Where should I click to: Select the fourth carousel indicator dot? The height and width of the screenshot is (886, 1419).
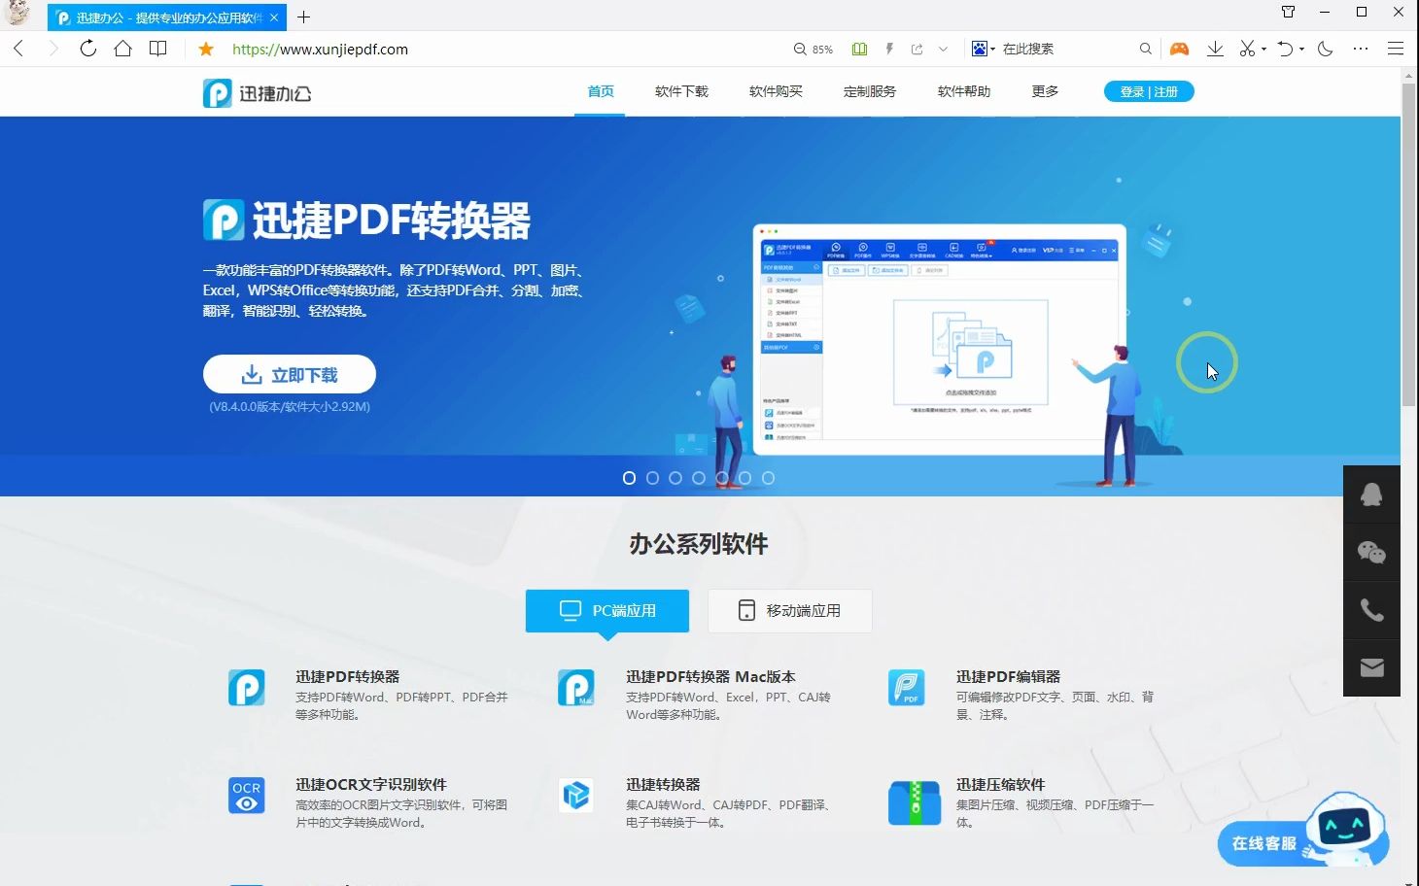[x=699, y=478]
